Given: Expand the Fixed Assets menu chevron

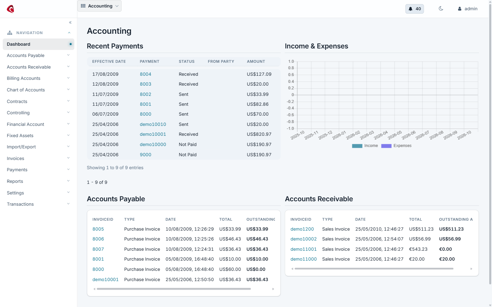Looking at the screenshot, I should click(68, 135).
